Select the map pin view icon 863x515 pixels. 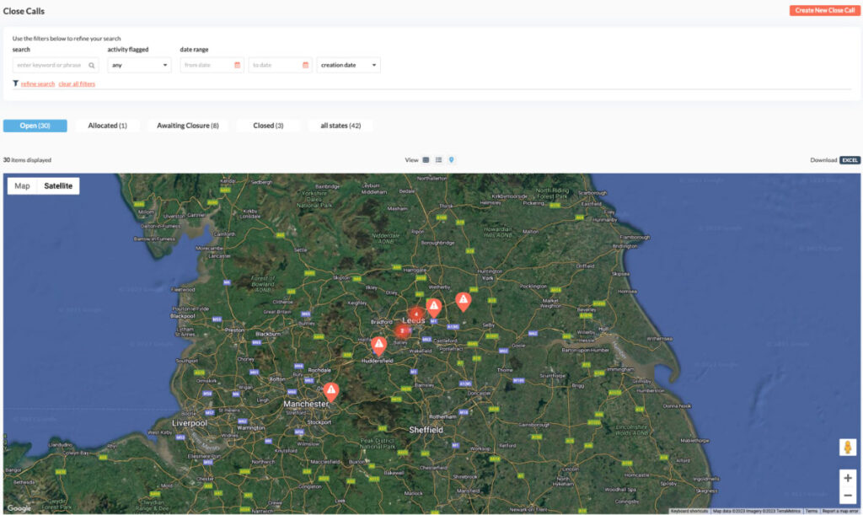coord(451,159)
